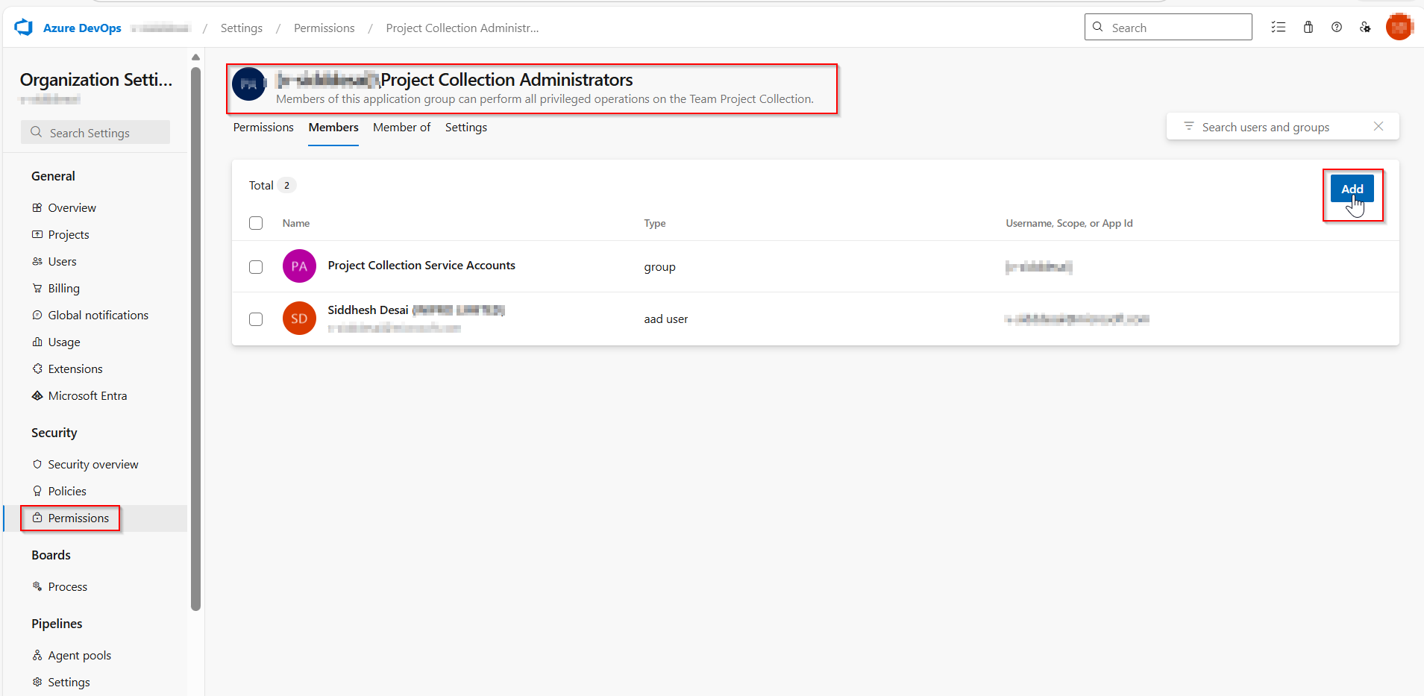Open Users settings page

click(x=63, y=261)
